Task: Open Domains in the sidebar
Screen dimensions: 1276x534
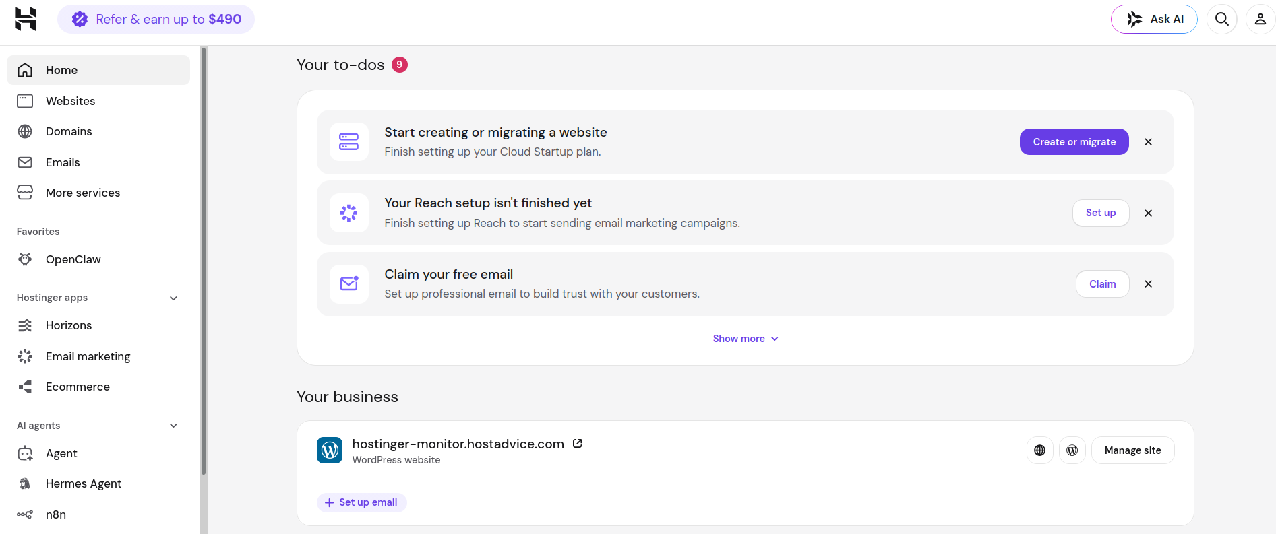Action: tap(98, 131)
